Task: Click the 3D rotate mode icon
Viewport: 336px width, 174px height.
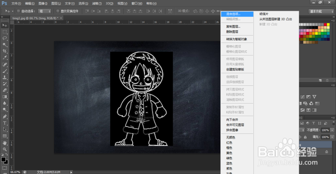Action: point(195,11)
